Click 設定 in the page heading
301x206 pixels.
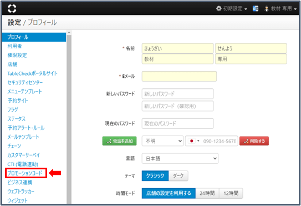point(14,23)
